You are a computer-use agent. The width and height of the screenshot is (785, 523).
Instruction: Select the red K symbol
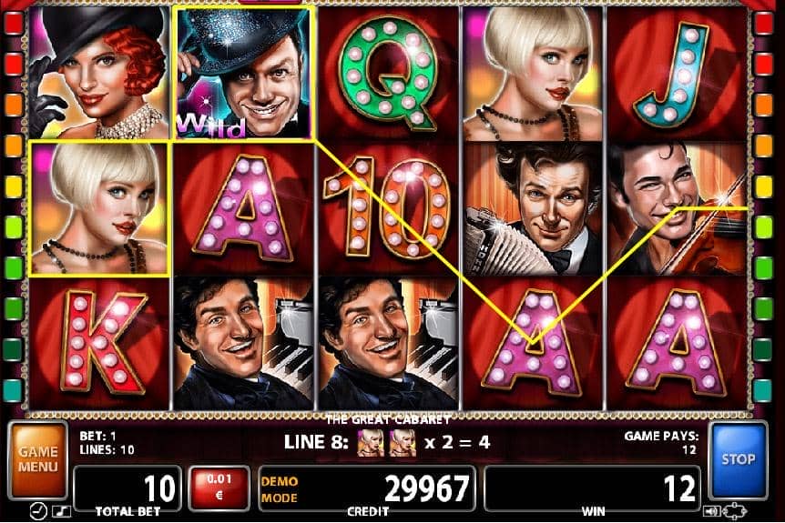coord(99,344)
